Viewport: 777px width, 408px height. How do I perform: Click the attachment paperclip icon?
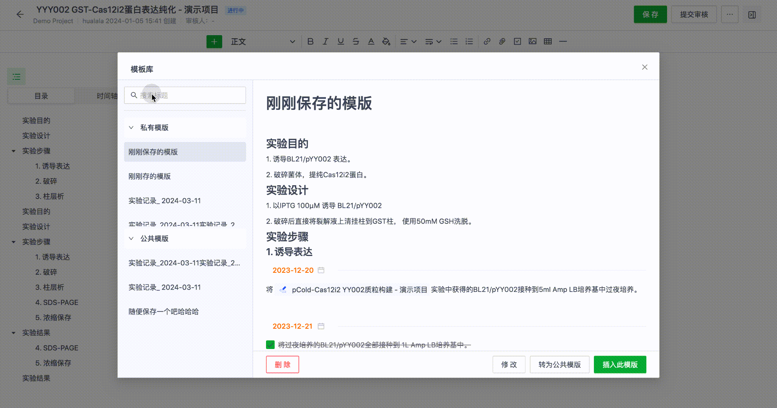pos(502,41)
